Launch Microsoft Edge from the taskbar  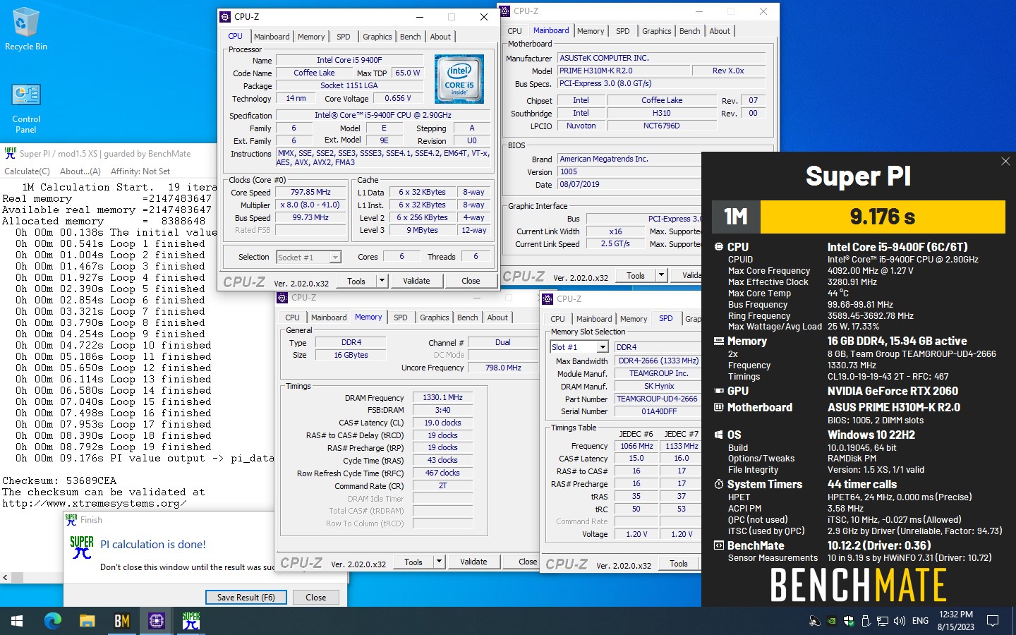(53, 621)
